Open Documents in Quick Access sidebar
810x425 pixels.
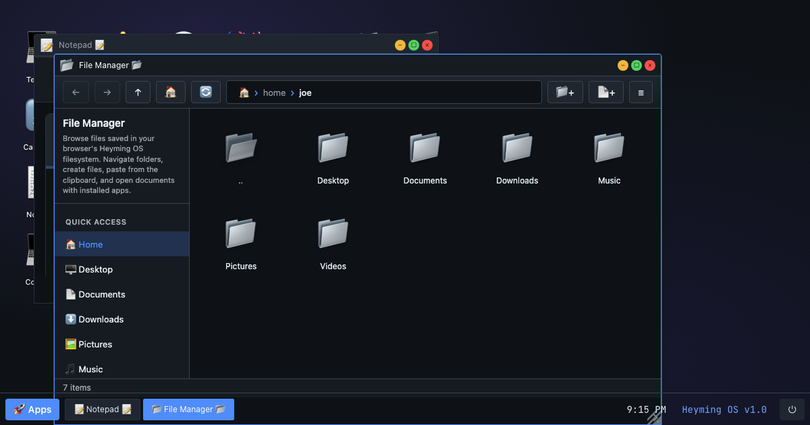tap(122, 294)
